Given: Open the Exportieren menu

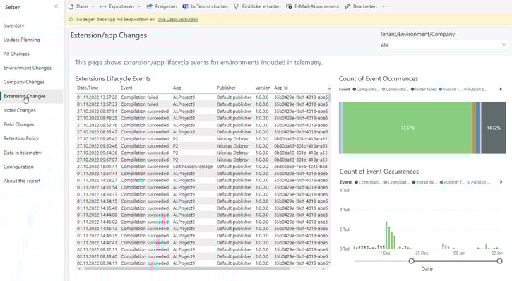Looking at the screenshot, I should coord(117,6).
